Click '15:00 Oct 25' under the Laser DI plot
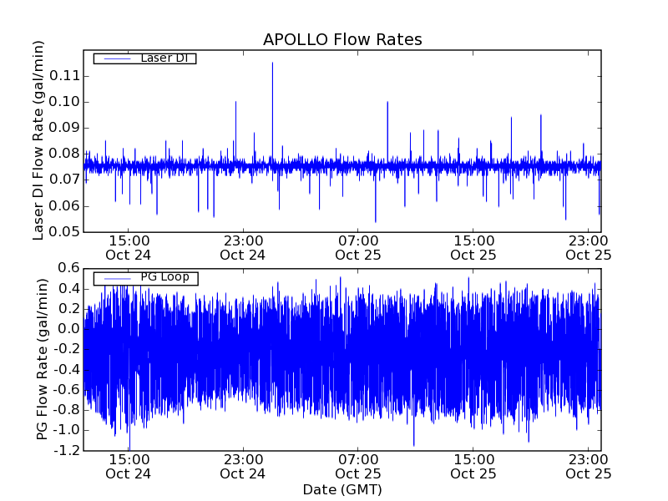Screen dimensions: 668x501 pyautogui.click(x=473, y=248)
